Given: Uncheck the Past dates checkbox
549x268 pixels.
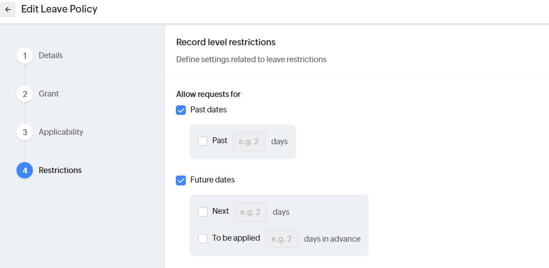Looking at the screenshot, I should click(x=181, y=110).
